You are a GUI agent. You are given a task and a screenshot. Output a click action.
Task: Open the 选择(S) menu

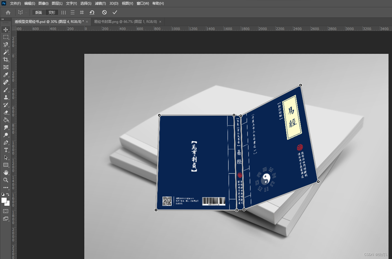click(x=86, y=3)
